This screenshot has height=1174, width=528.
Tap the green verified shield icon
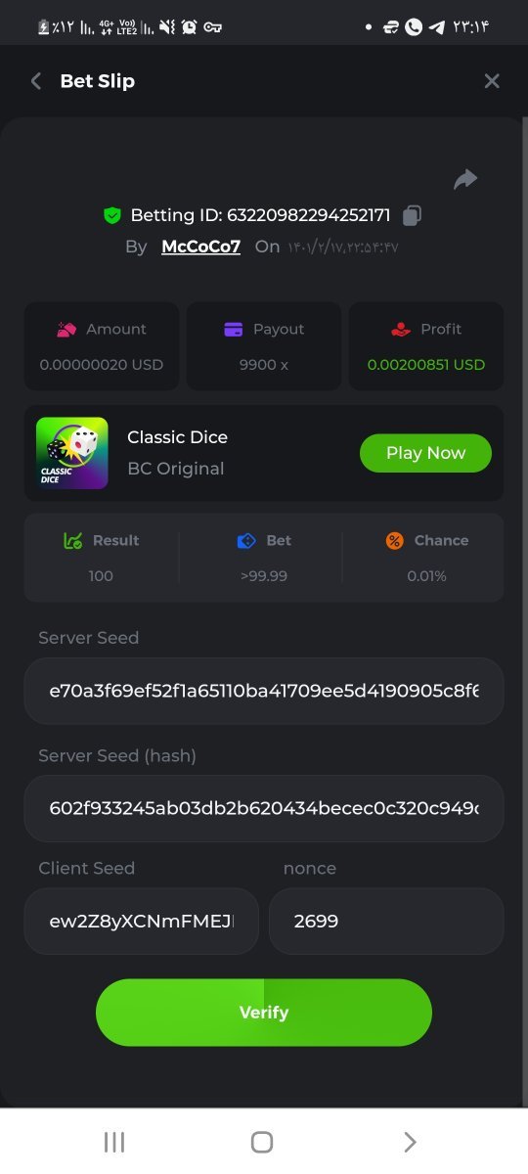coord(112,215)
